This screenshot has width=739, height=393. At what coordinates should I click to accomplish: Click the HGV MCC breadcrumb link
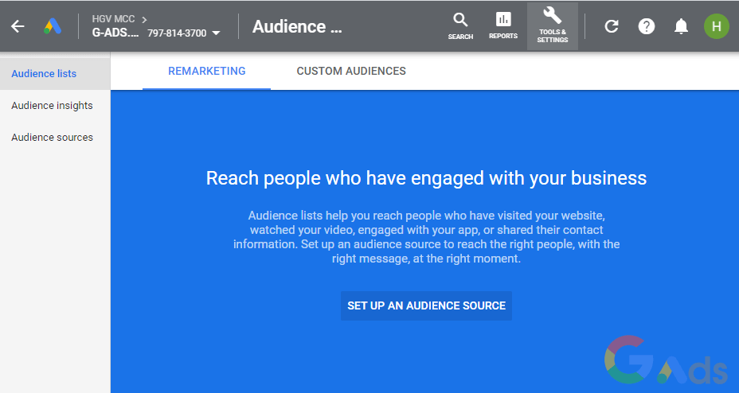point(113,18)
